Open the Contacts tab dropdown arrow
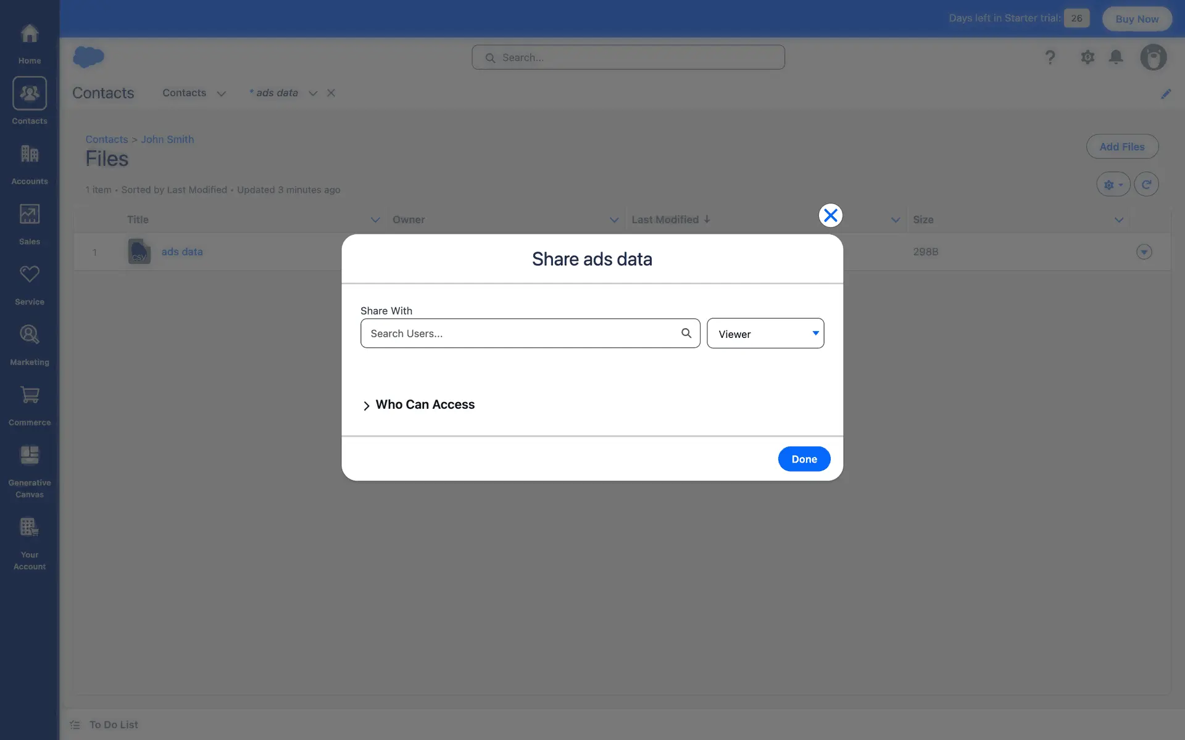Viewport: 1185px width, 740px height. 221,93
